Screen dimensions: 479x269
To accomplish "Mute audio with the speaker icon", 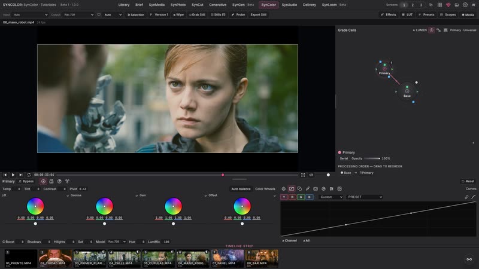I will click(x=311, y=175).
